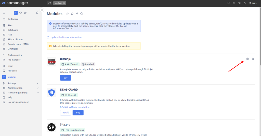Click the DDoS-GUARD shield logo
Viewport: 261px width, 136px height.
point(51,93)
